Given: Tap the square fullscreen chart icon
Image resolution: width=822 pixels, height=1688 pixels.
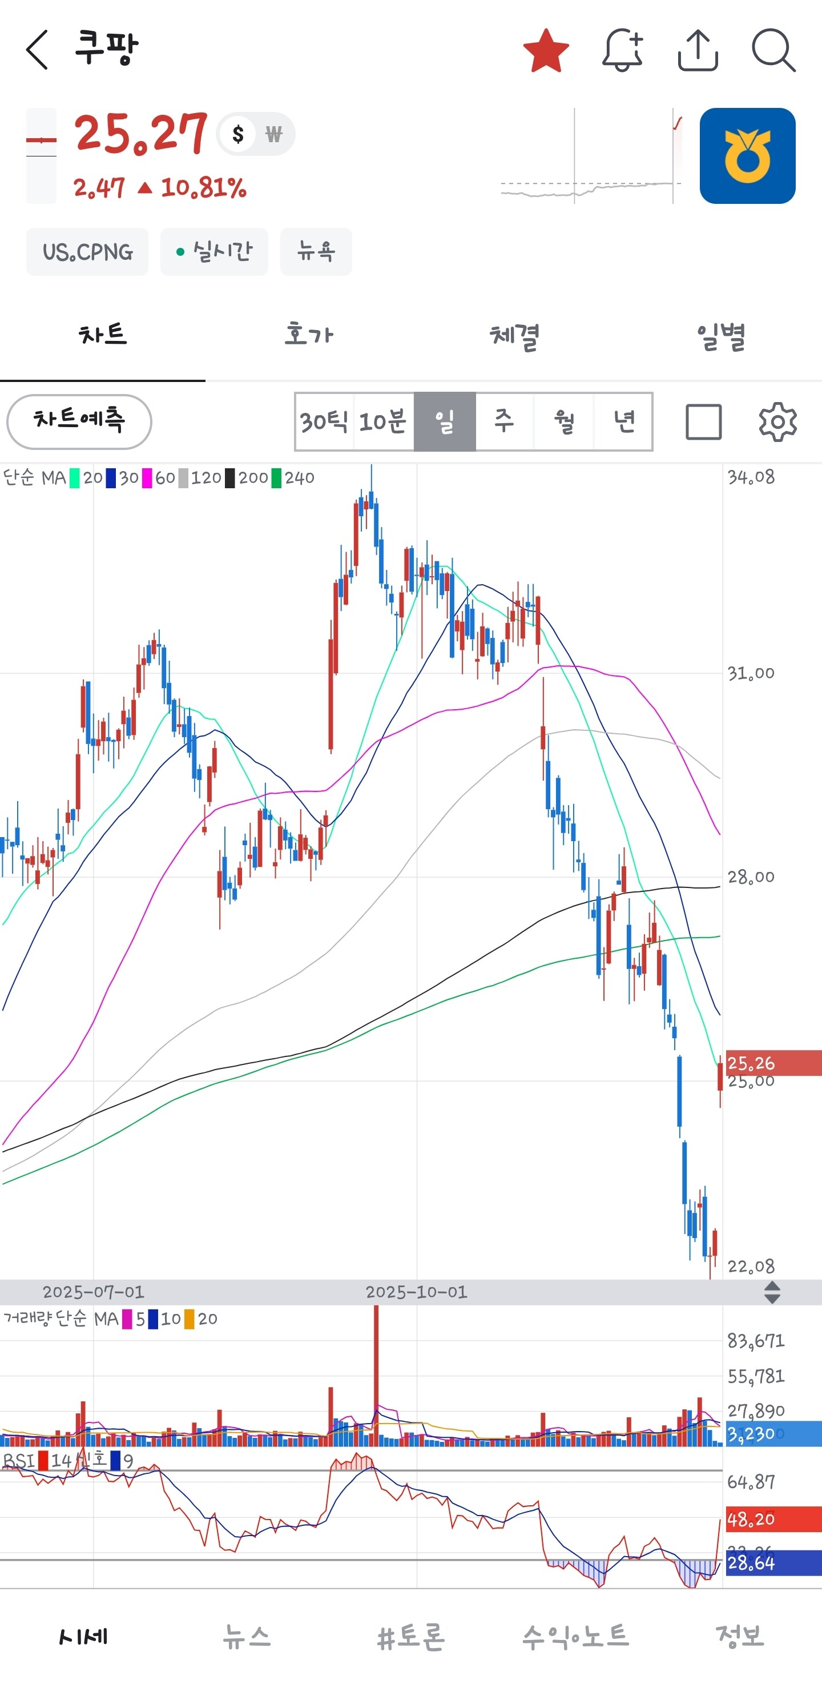Looking at the screenshot, I should pos(703,421).
